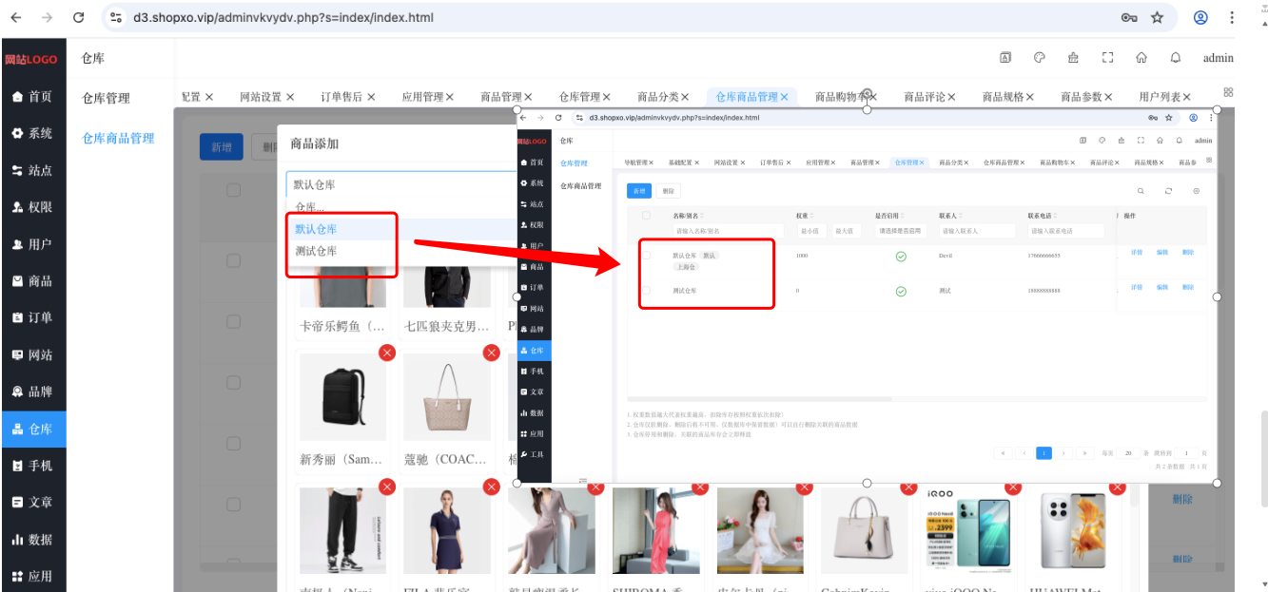This screenshot has width=1268, height=592.
Task: Open the admin user menu
Action: (1218, 58)
